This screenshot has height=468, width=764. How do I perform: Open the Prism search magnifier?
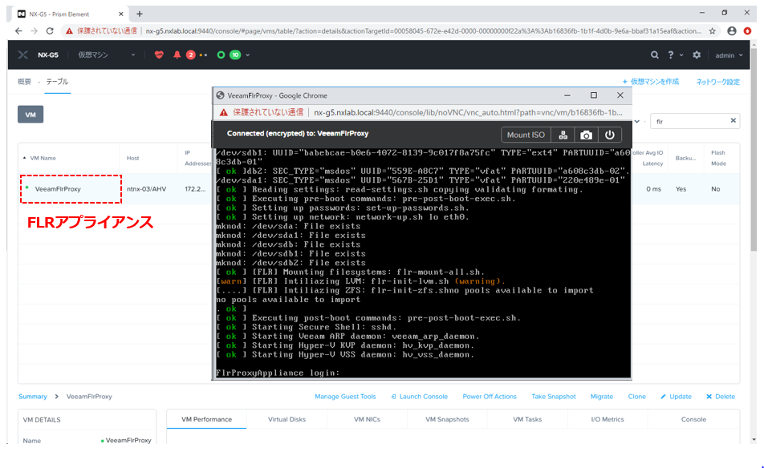click(654, 55)
